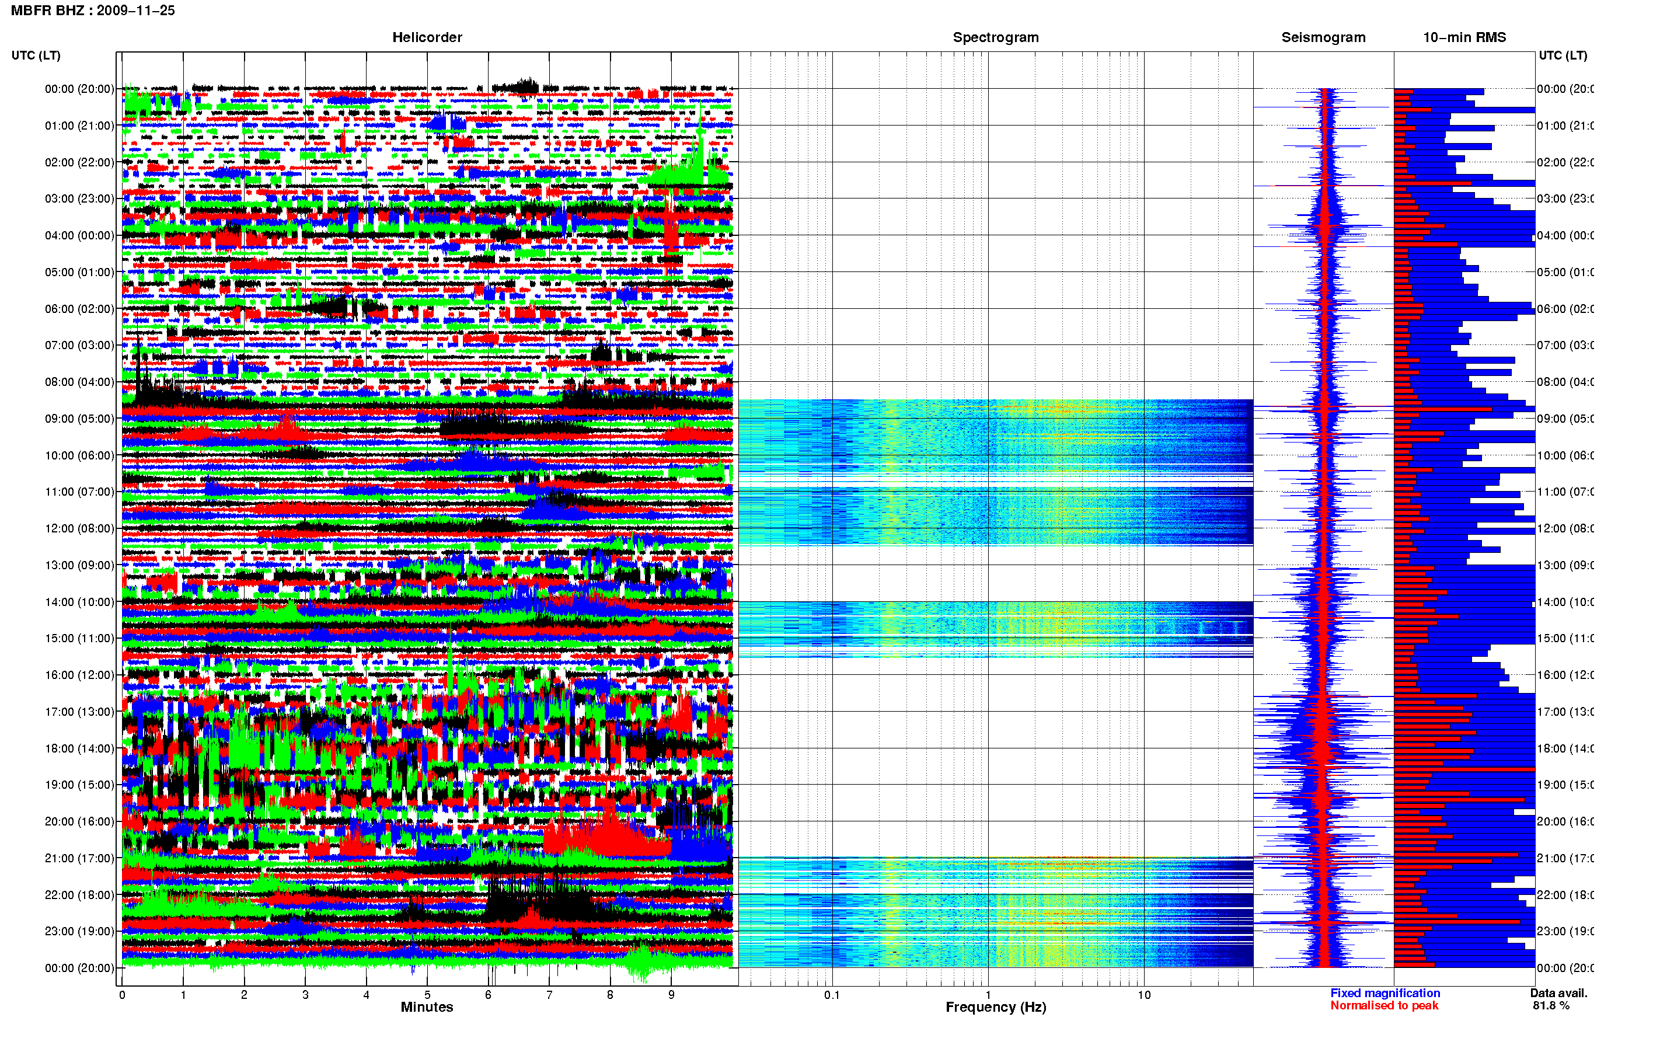
Task: Click the "14:00 (10:00)" Helicorder time label
Action: 79,602
